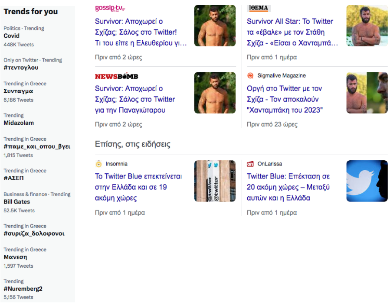
Task: Open the Insomnia Twitter Blue article headline
Action: pyautogui.click(x=138, y=187)
